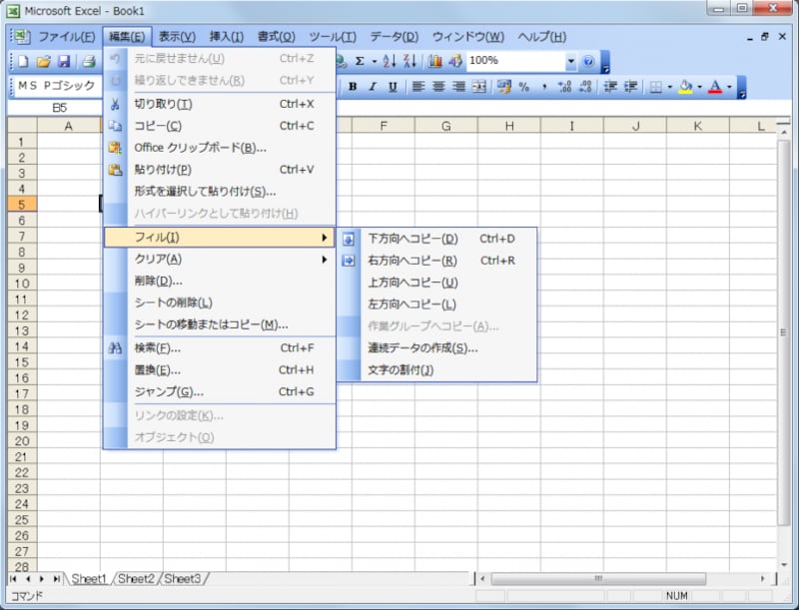Click the AutoSum Σ icon
Screen dimensions: 799x610
(360, 61)
